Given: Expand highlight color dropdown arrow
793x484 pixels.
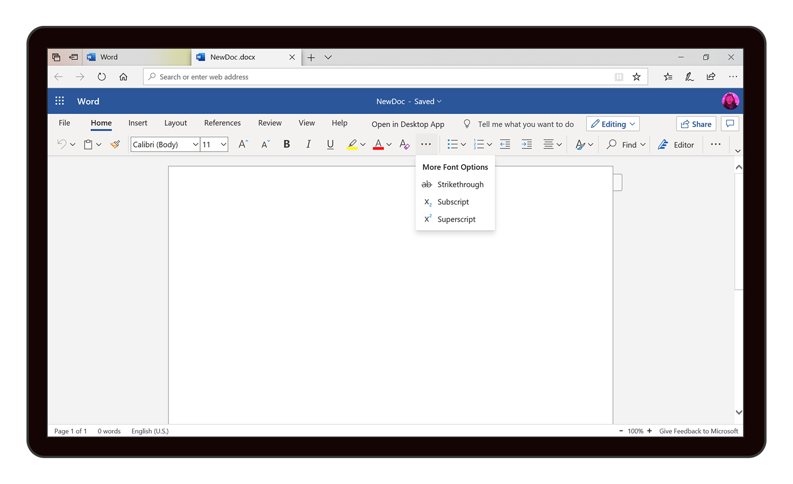Looking at the screenshot, I should coord(363,144).
